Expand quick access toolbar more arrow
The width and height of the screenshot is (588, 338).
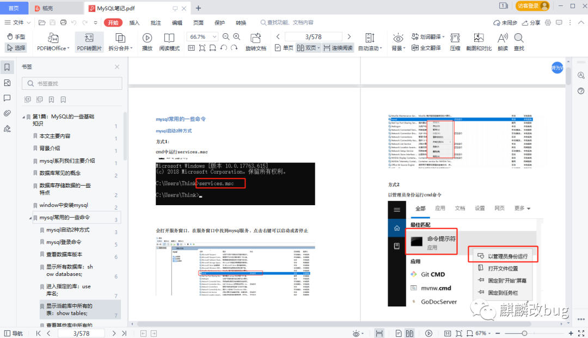(x=95, y=22)
